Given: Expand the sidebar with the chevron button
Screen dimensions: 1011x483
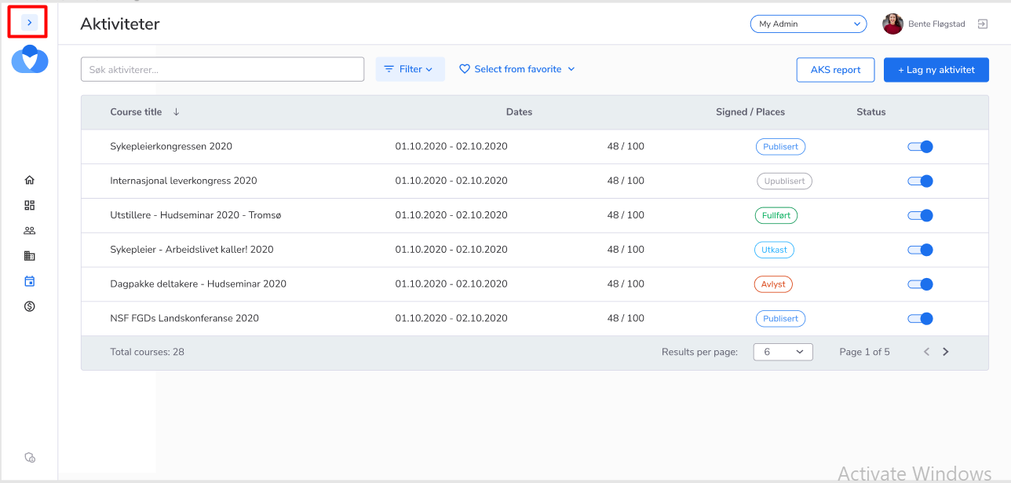Looking at the screenshot, I should (x=29, y=23).
